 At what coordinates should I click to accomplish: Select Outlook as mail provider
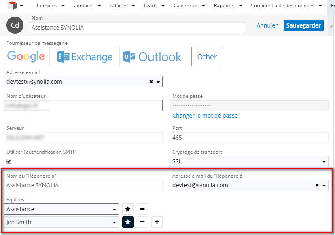click(154, 57)
